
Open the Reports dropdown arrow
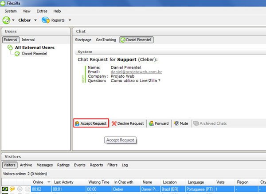pyautogui.click(x=69, y=20)
